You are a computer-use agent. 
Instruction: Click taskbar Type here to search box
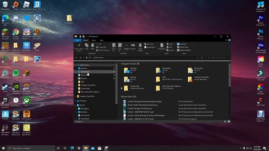(31, 148)
